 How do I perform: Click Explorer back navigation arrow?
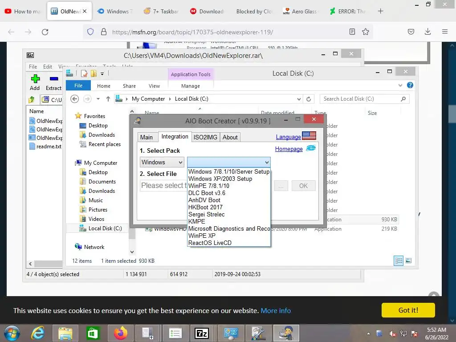[x=75, y=99]
